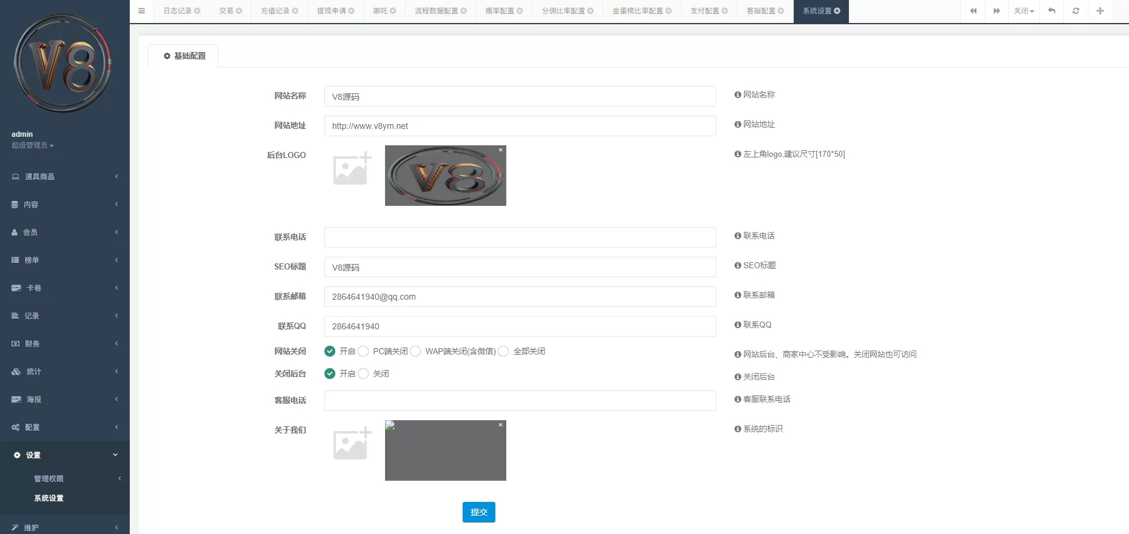Expand the 财务 sidebar menu
Screen dimensions: 1129x534
coord(65,343)
